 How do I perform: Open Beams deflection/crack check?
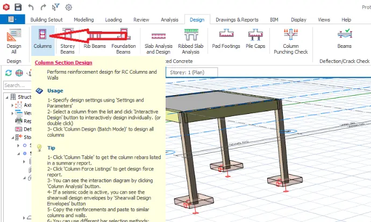tap(345, 39)
